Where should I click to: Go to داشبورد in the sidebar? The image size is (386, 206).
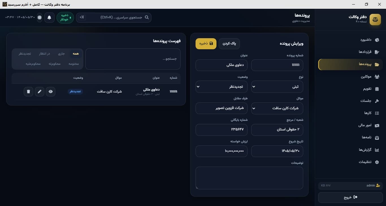[350, 40]
